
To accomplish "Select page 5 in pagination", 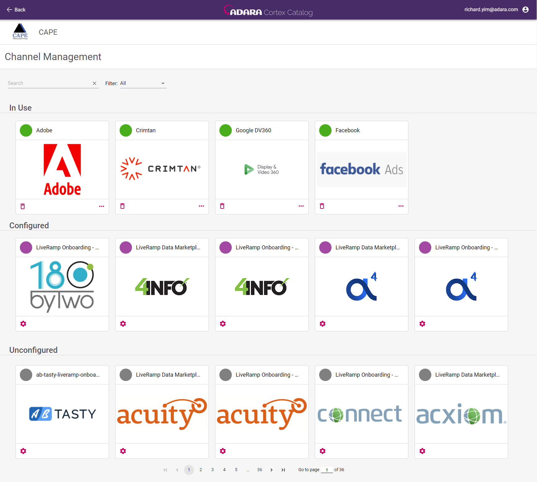I will click(236, 470).
